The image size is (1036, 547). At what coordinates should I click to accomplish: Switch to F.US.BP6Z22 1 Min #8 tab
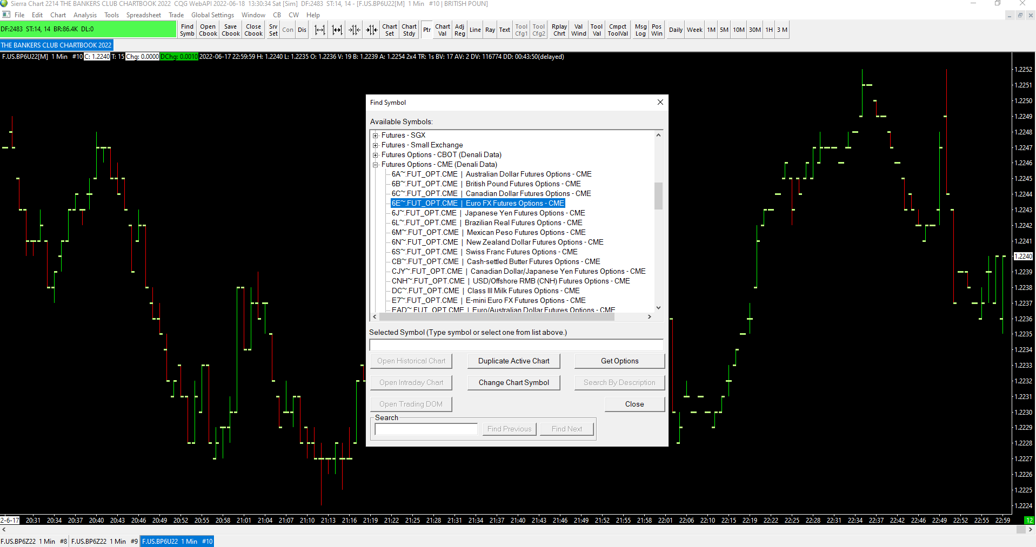coord(34,541)
